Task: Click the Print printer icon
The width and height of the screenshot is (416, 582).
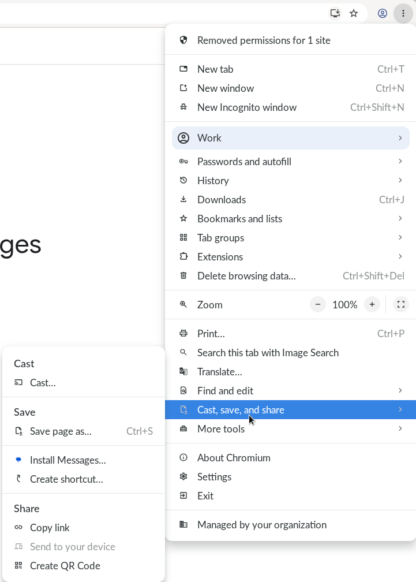Action: click(183, 333)
